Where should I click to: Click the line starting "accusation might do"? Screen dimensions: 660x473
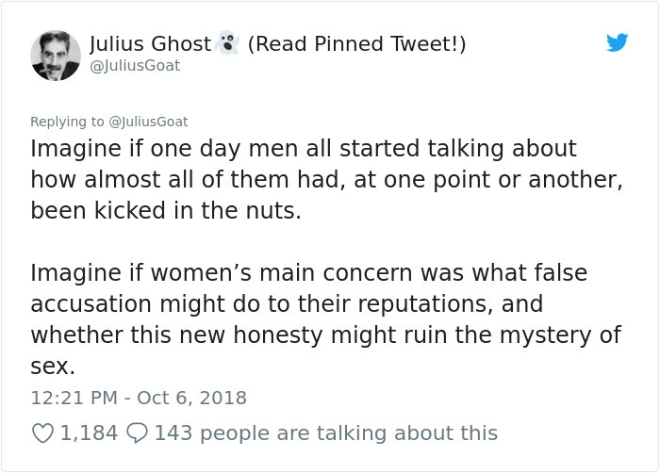point(287,304)
